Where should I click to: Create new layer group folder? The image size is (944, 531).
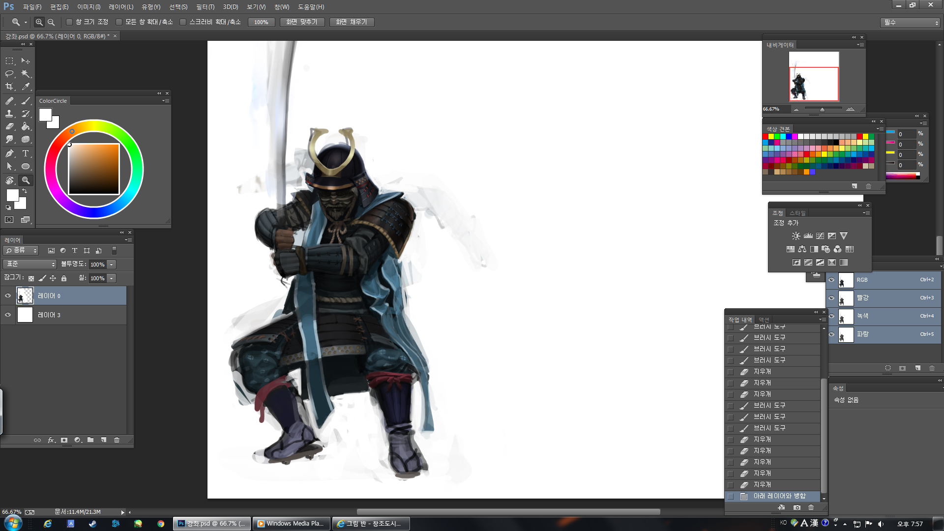90,440
